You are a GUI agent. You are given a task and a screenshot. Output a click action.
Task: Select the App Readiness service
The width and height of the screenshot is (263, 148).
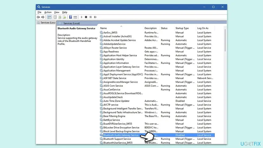pyautogui.click(x=157, y=52)
